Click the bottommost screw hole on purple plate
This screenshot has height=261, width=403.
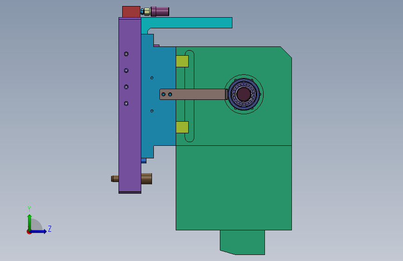coord(126,104)
